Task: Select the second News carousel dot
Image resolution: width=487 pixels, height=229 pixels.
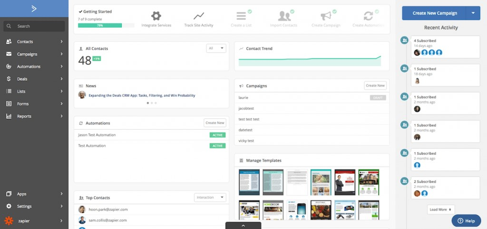Action: coord(151,103)
